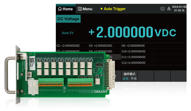Screen dimensions: 191x111
Task: Open the Auto 2V range selector
Action: tap(68, 33)
